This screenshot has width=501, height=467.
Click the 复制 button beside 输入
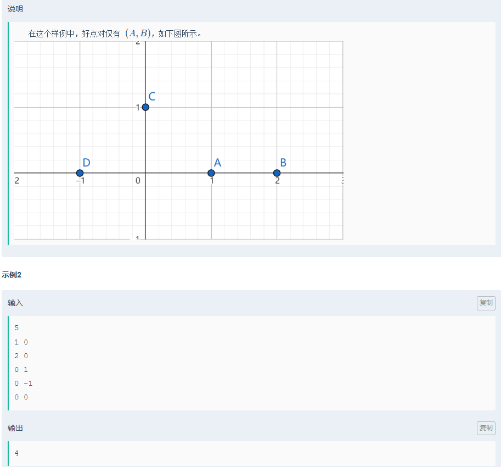(x=486, y=303)
